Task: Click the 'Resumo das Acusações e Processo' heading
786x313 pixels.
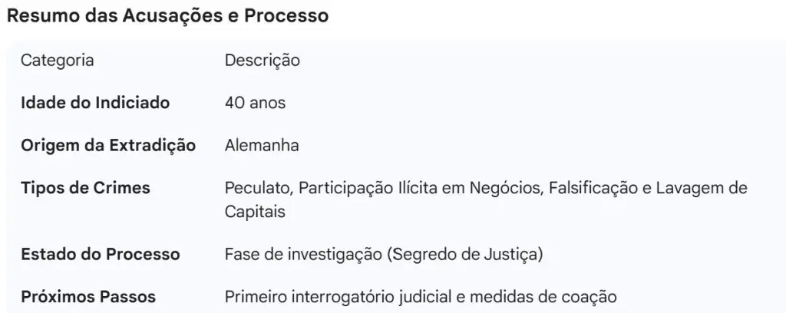Action: [167, 16]
